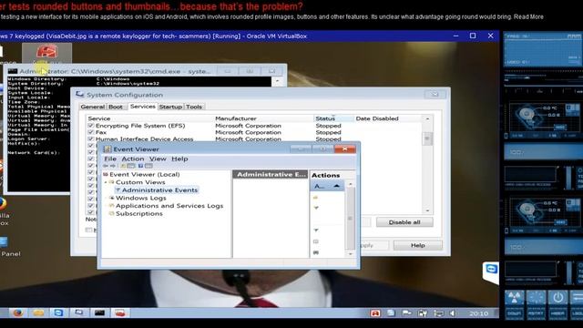Viewport: 583px width, 328px height.
Task: Open the Help menu in Event Viewer
Action: [x=179, y=159]
